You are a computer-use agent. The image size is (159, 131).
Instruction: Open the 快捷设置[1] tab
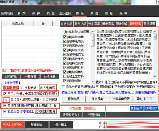[71, 115]
